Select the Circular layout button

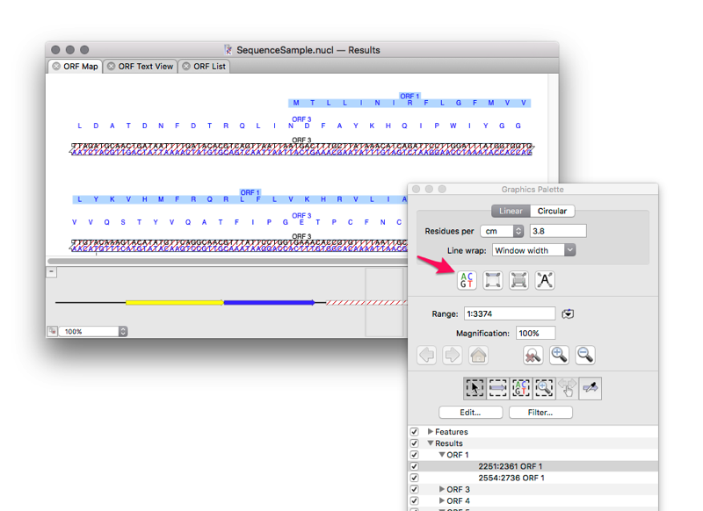click(554, 211)
